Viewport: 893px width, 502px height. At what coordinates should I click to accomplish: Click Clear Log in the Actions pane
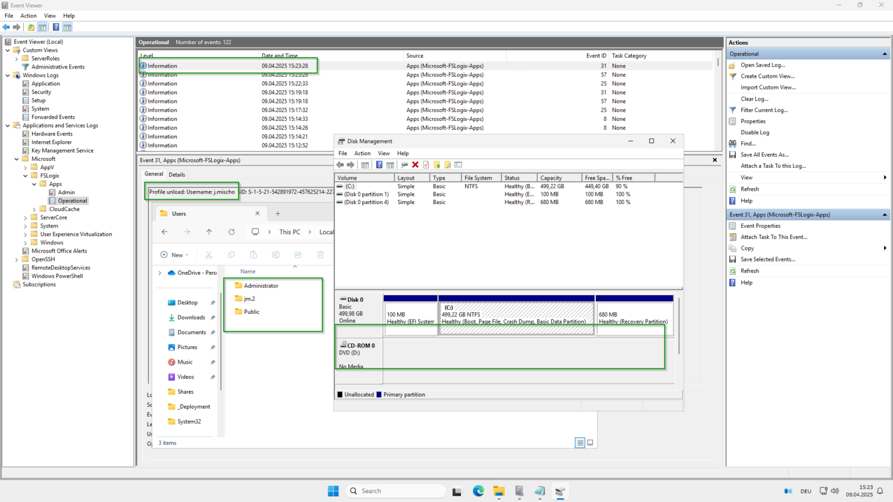click(754, 98)
